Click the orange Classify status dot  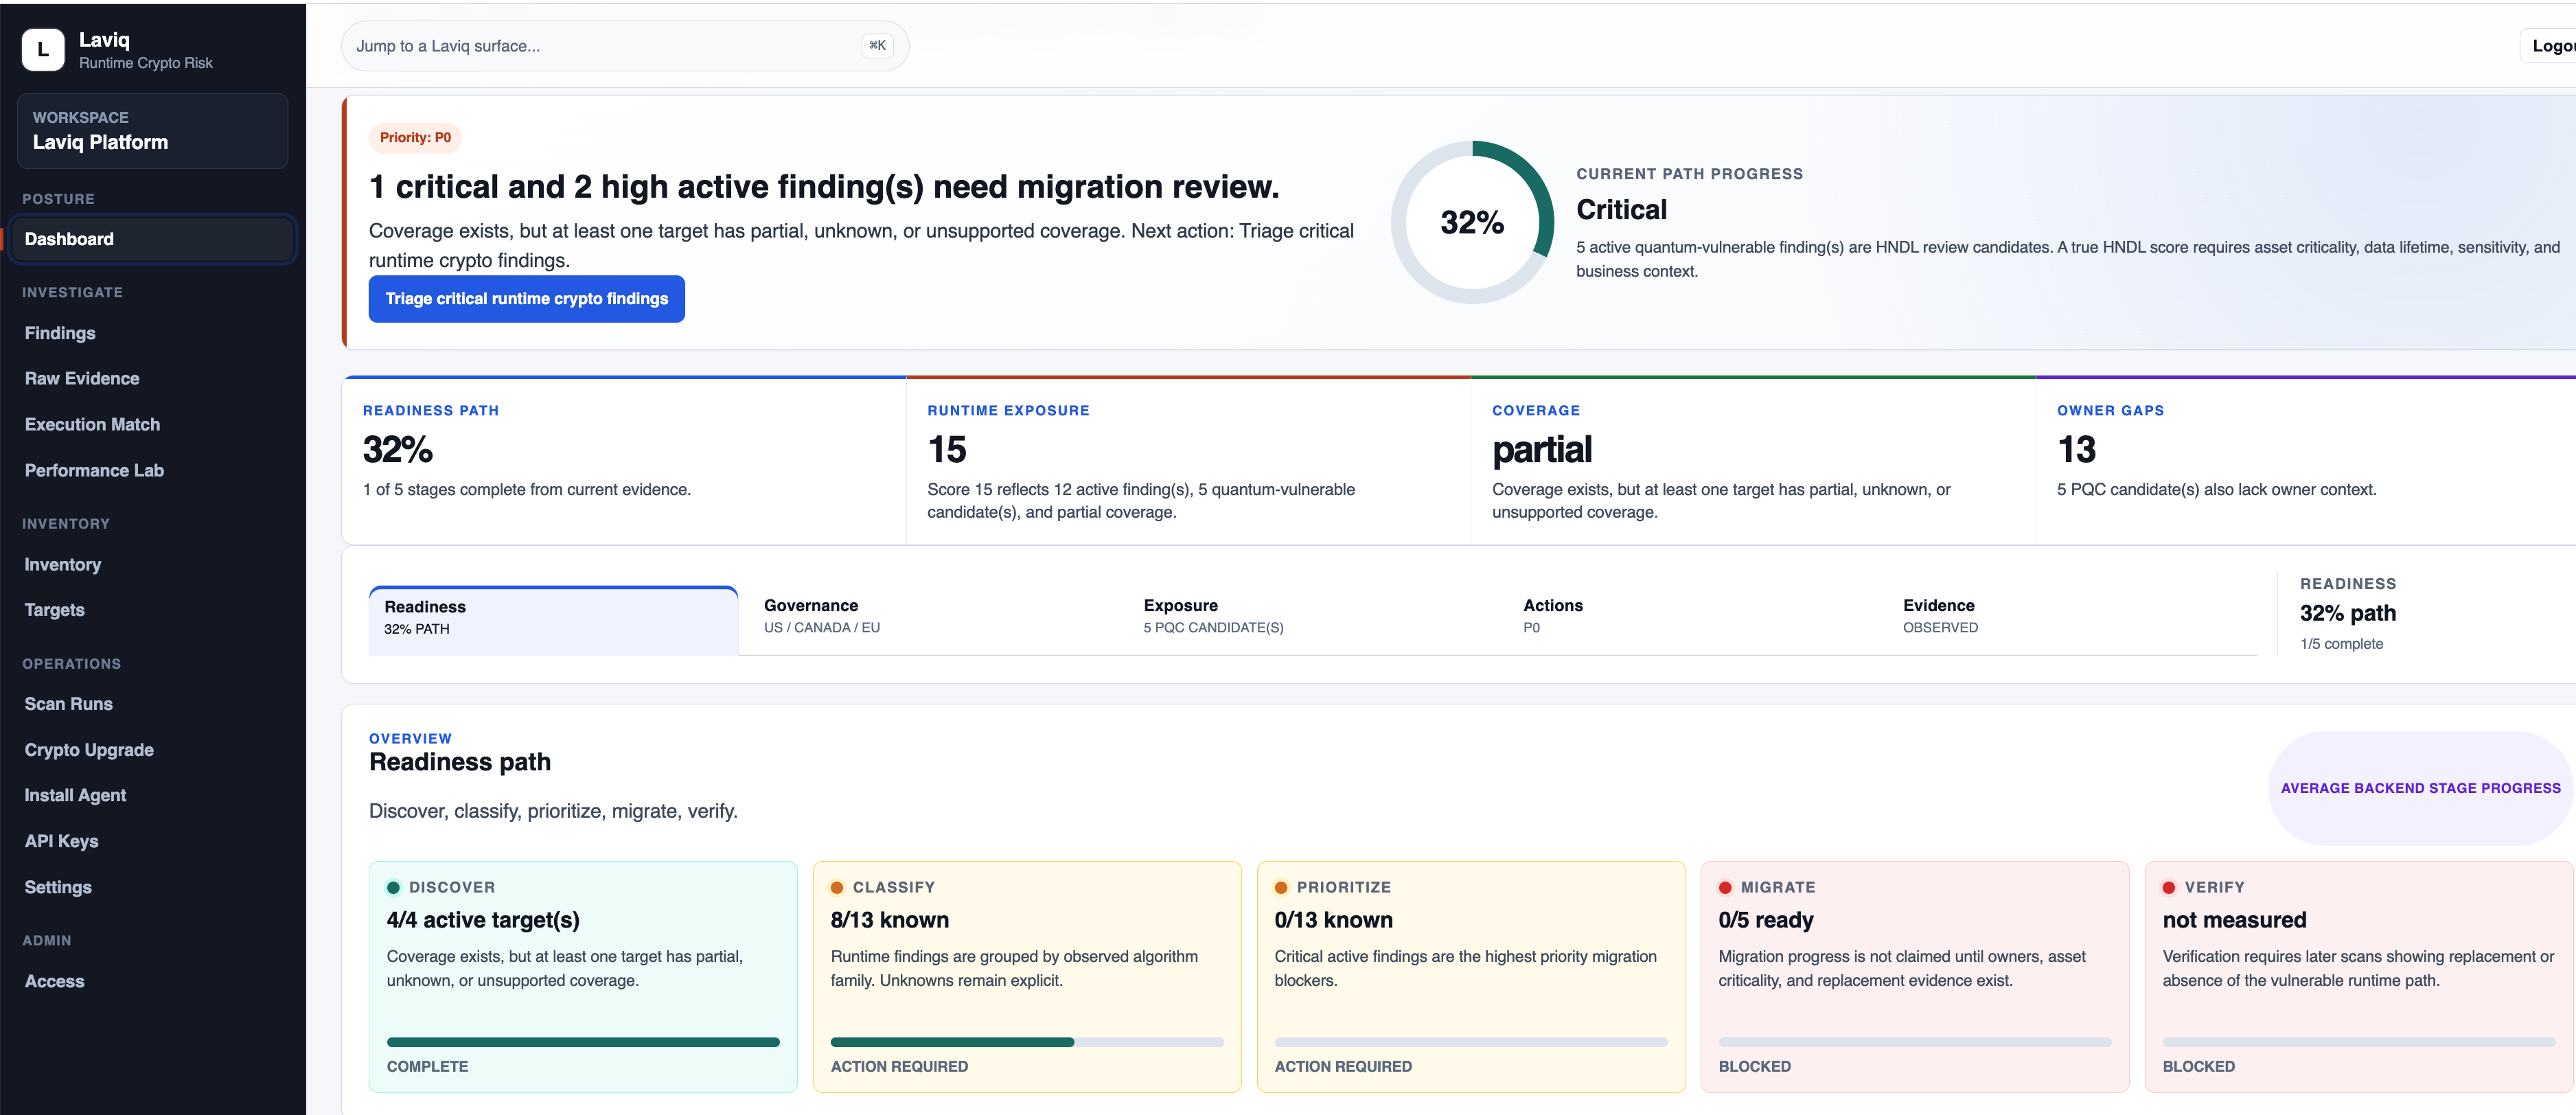coord(837,888)
